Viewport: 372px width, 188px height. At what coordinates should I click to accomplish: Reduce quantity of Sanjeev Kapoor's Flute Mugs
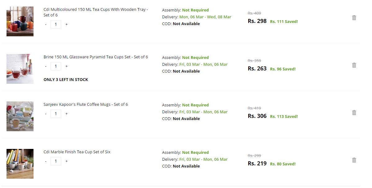46,114
